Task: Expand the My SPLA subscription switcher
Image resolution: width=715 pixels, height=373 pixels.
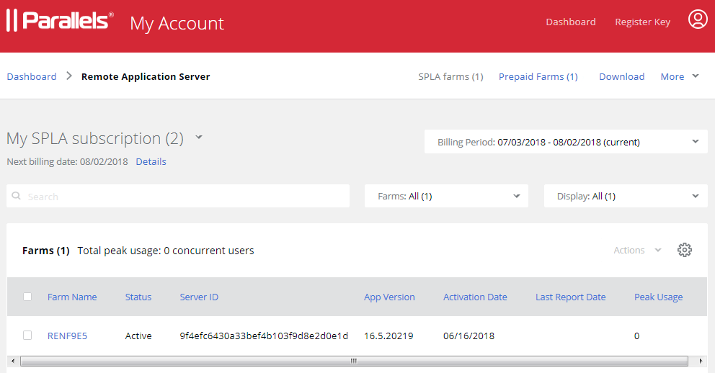Action: (199, 138)
